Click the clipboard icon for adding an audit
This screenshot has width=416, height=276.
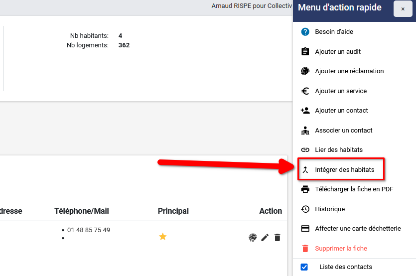(x=305, y=52)
